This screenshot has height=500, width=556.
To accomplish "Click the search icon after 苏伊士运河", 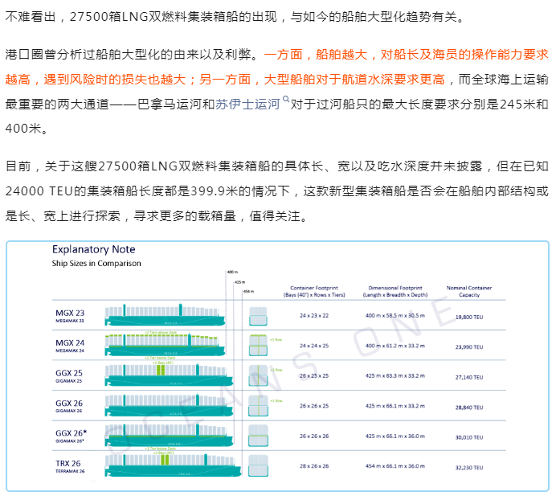I will (x=285, y=100).
